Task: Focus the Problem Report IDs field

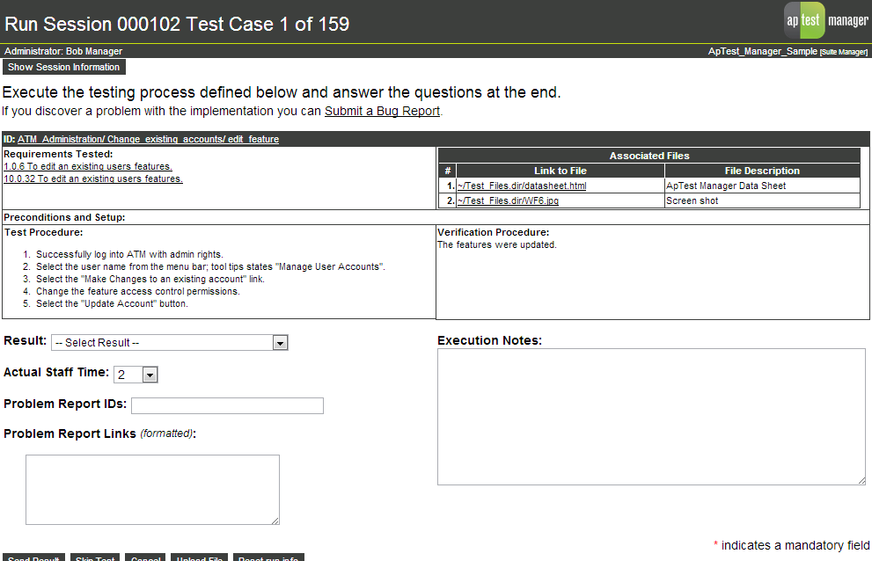Action: [227, 405]
